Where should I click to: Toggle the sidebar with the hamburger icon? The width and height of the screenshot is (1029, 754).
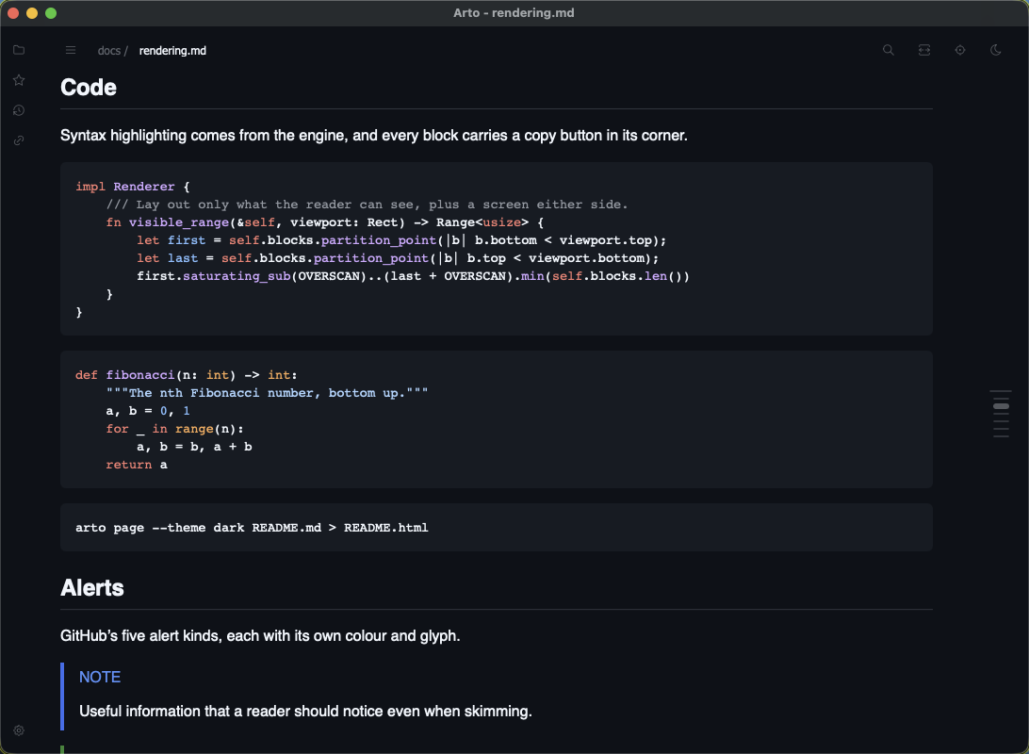pos(71,51)
